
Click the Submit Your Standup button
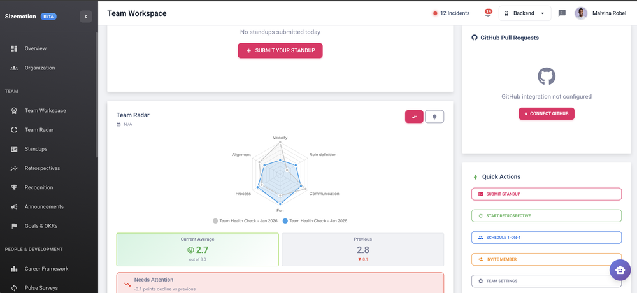pos(280,50)
